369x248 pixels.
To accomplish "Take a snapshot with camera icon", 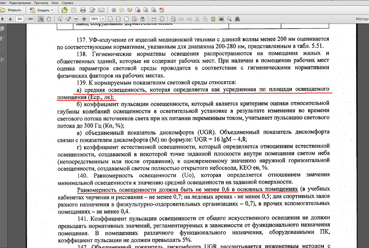I will tap(221, 19).
